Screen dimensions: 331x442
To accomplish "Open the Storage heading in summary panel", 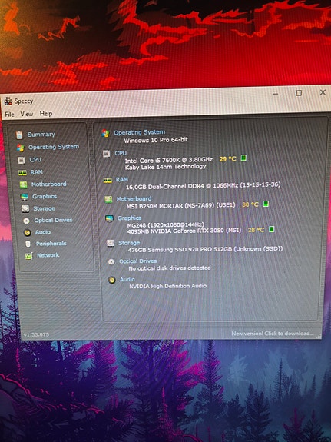I will 129,243.
